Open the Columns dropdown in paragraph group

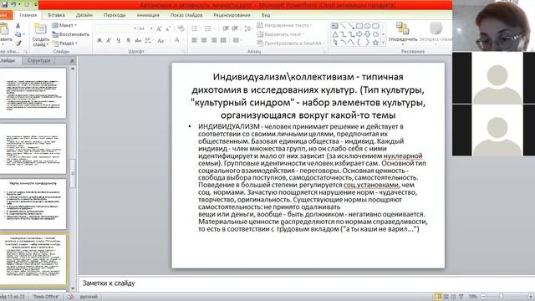tap(237, 40)
